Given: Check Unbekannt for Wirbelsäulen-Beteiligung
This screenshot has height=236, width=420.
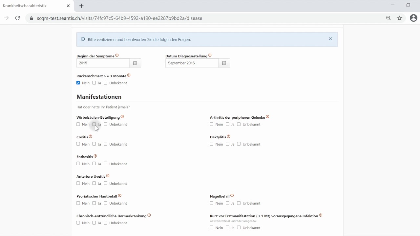Looking at the screenshot, I should click(106, 124).
